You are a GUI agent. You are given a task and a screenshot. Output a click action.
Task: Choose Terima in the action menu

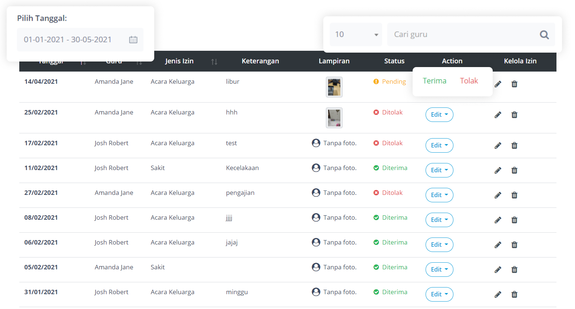434,81
